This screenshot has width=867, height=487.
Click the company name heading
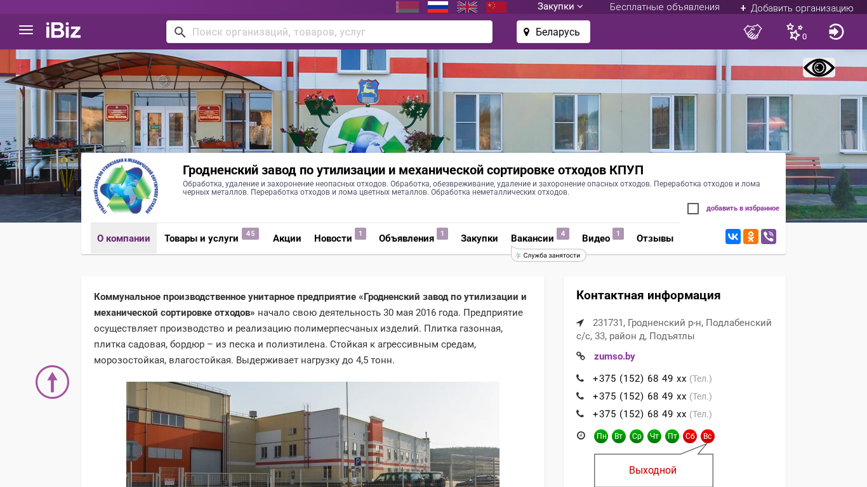(413, 170)
